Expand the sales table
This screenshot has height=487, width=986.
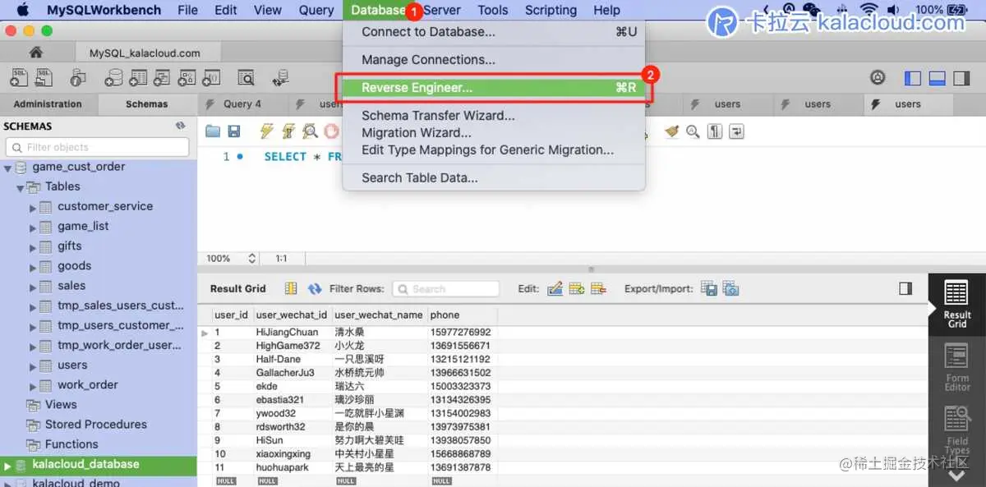point(33,287)
